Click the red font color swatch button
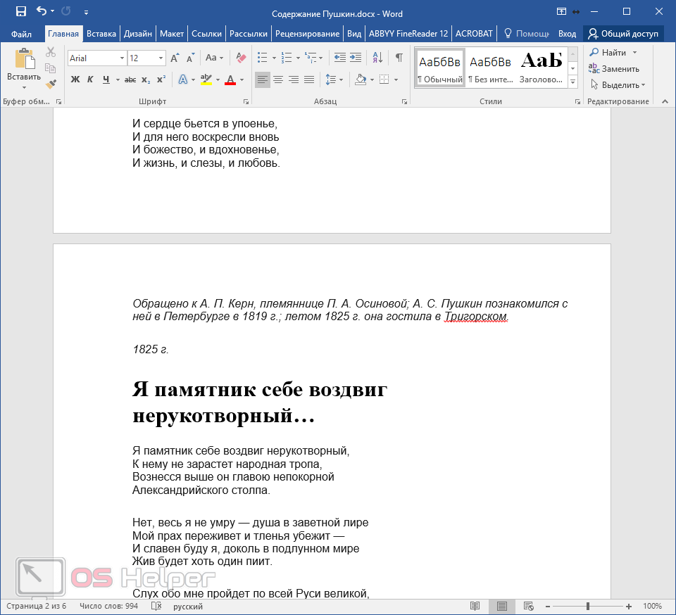676x615 pixels. (x=230, y=80)
